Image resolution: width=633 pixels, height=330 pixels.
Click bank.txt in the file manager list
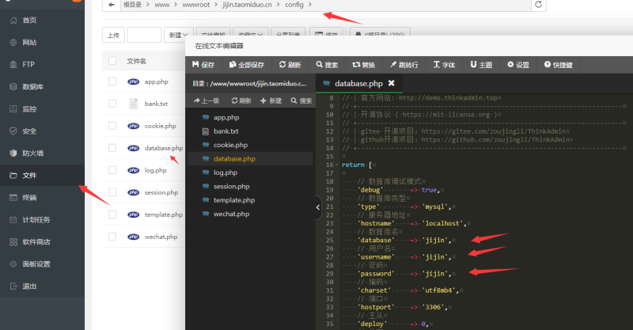(156, 104)
